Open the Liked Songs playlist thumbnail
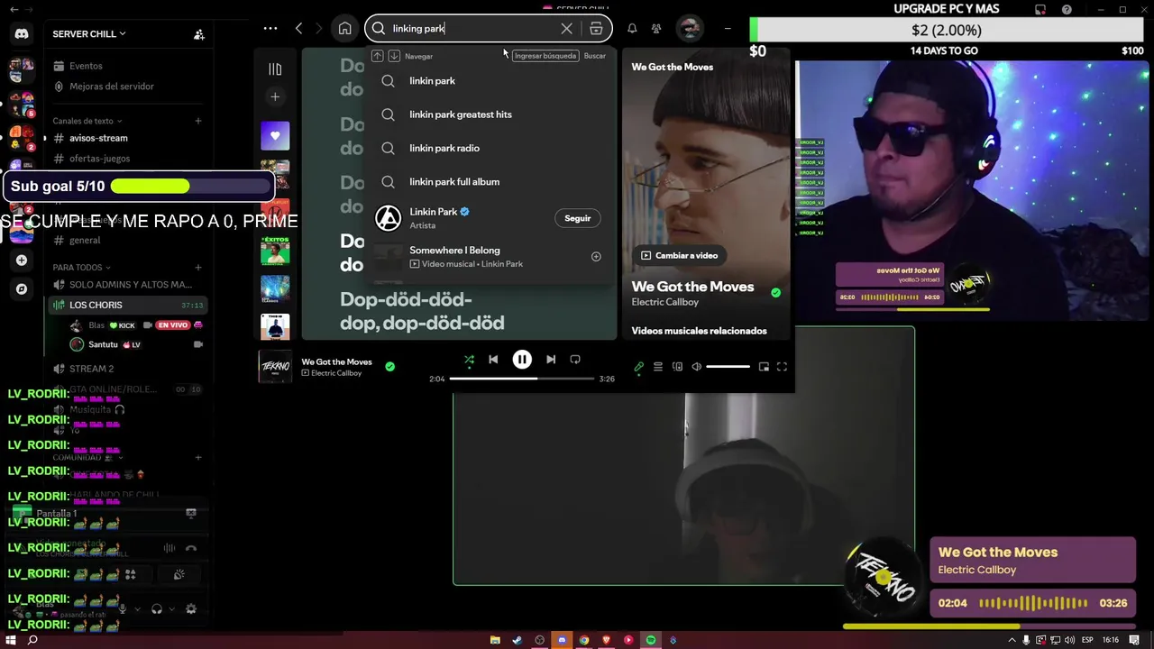 (x=275, y=136)
